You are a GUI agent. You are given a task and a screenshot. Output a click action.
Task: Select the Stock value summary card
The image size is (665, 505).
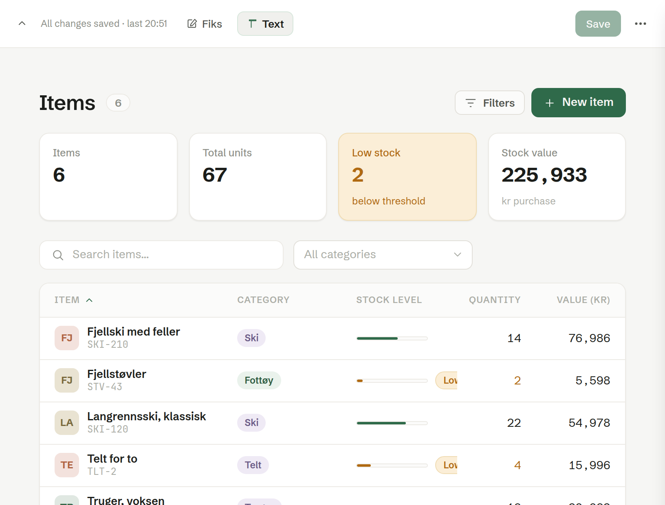coord(557,177)
